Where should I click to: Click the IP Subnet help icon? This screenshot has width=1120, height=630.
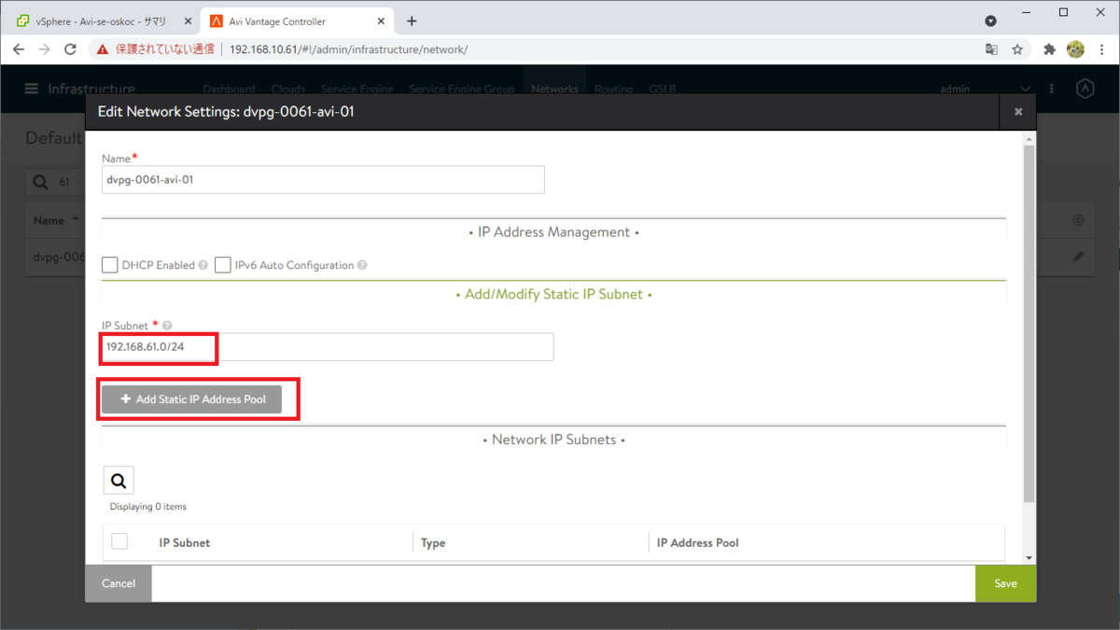tap(167, 326)
